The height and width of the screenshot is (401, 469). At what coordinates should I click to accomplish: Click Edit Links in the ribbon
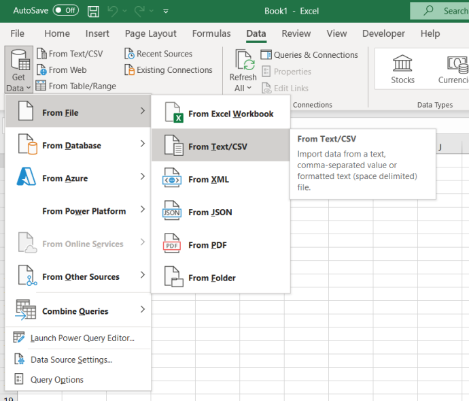coord(285,88)
